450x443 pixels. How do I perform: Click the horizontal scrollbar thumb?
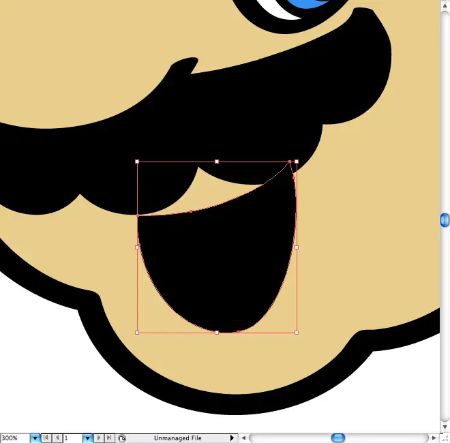pyautogui.click(x=338, y=438)
